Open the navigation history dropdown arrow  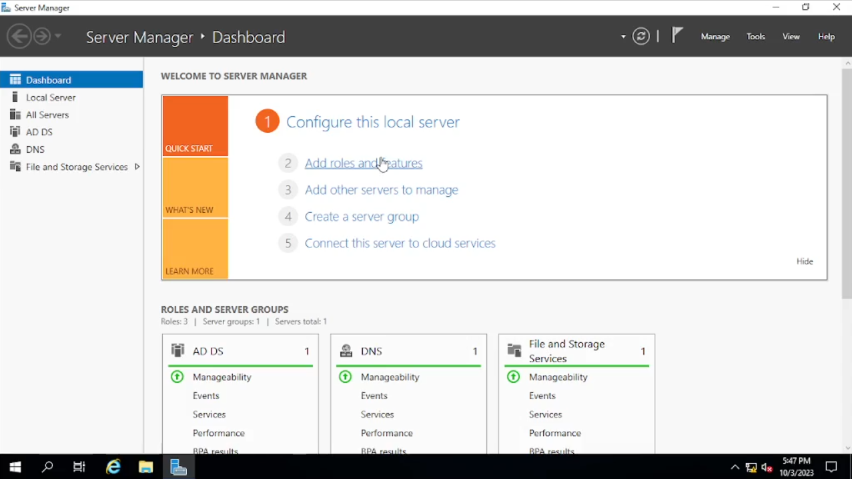tap(58, 36)
